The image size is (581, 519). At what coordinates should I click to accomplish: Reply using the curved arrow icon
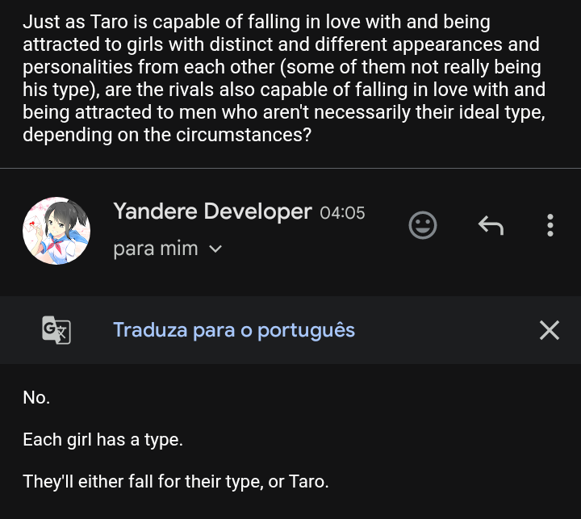(491, 225)
